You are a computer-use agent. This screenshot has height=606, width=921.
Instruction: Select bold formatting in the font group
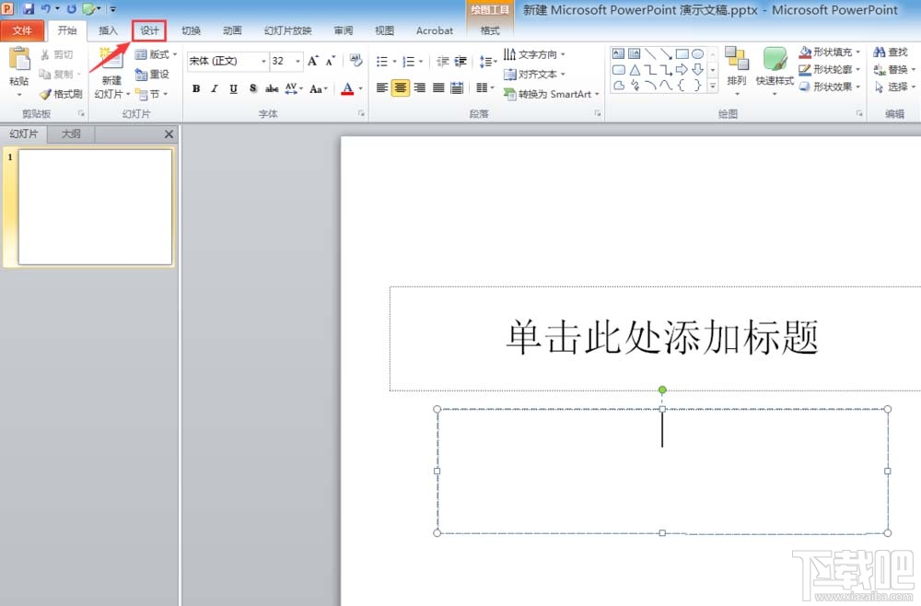(x=195, y=88)
